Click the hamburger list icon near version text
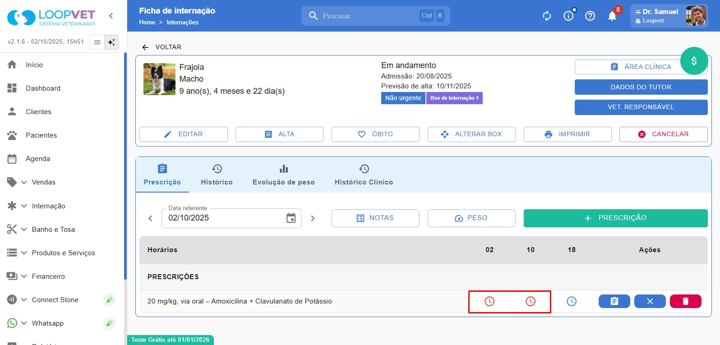Viewport: 720px width, 345px height. (97, 42)
